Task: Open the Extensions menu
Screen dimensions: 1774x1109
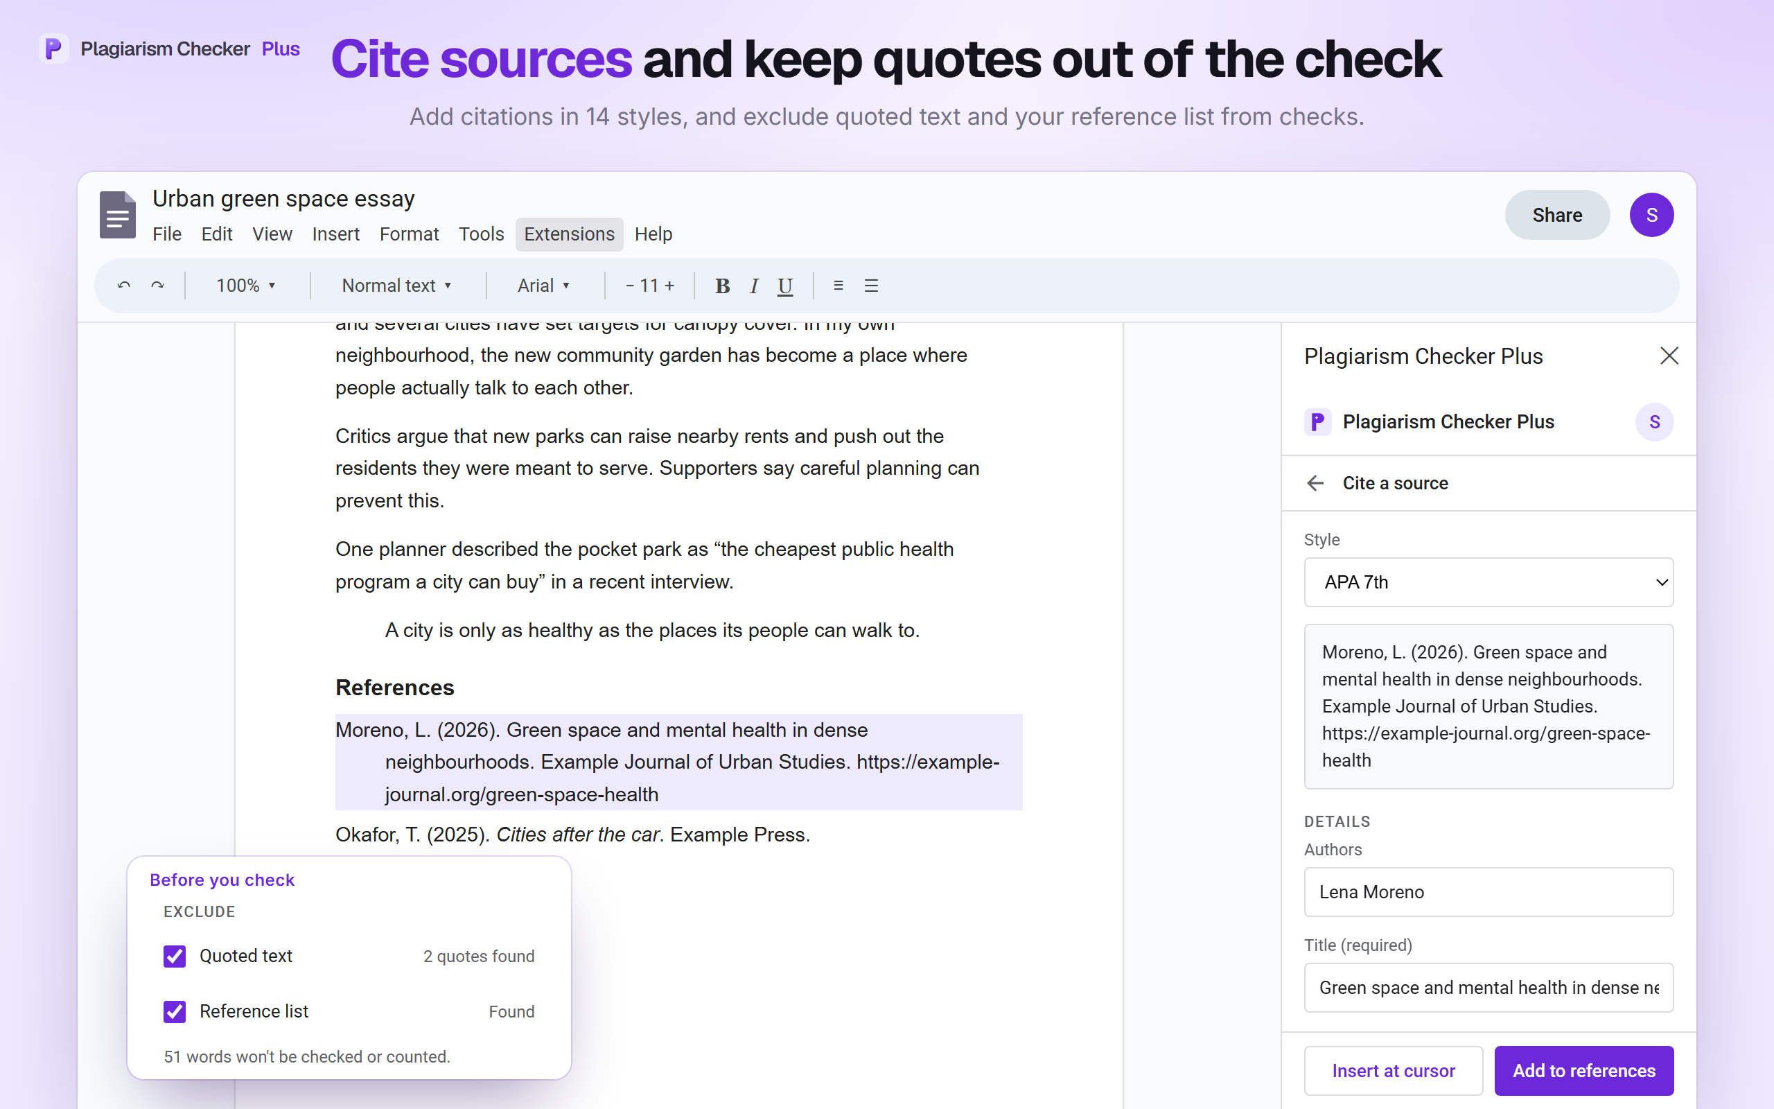Action: click(x=569, y=234)
